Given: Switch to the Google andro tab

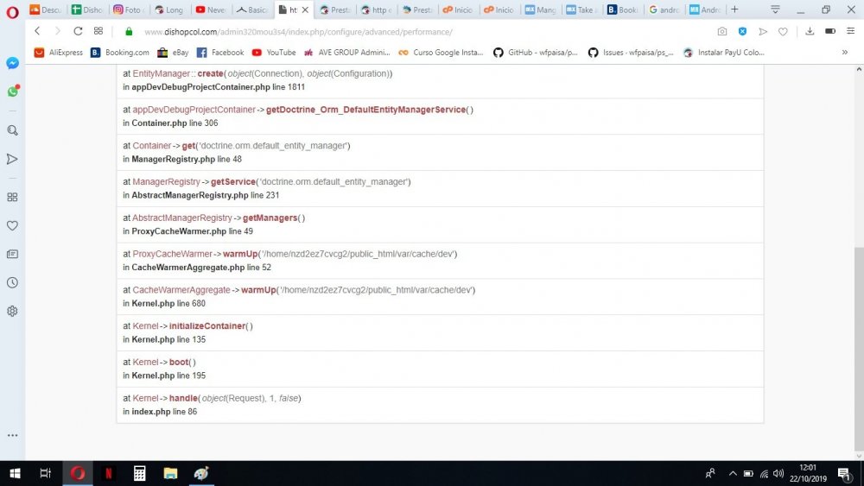Looking at the screenshot, I should pos(664,9).
